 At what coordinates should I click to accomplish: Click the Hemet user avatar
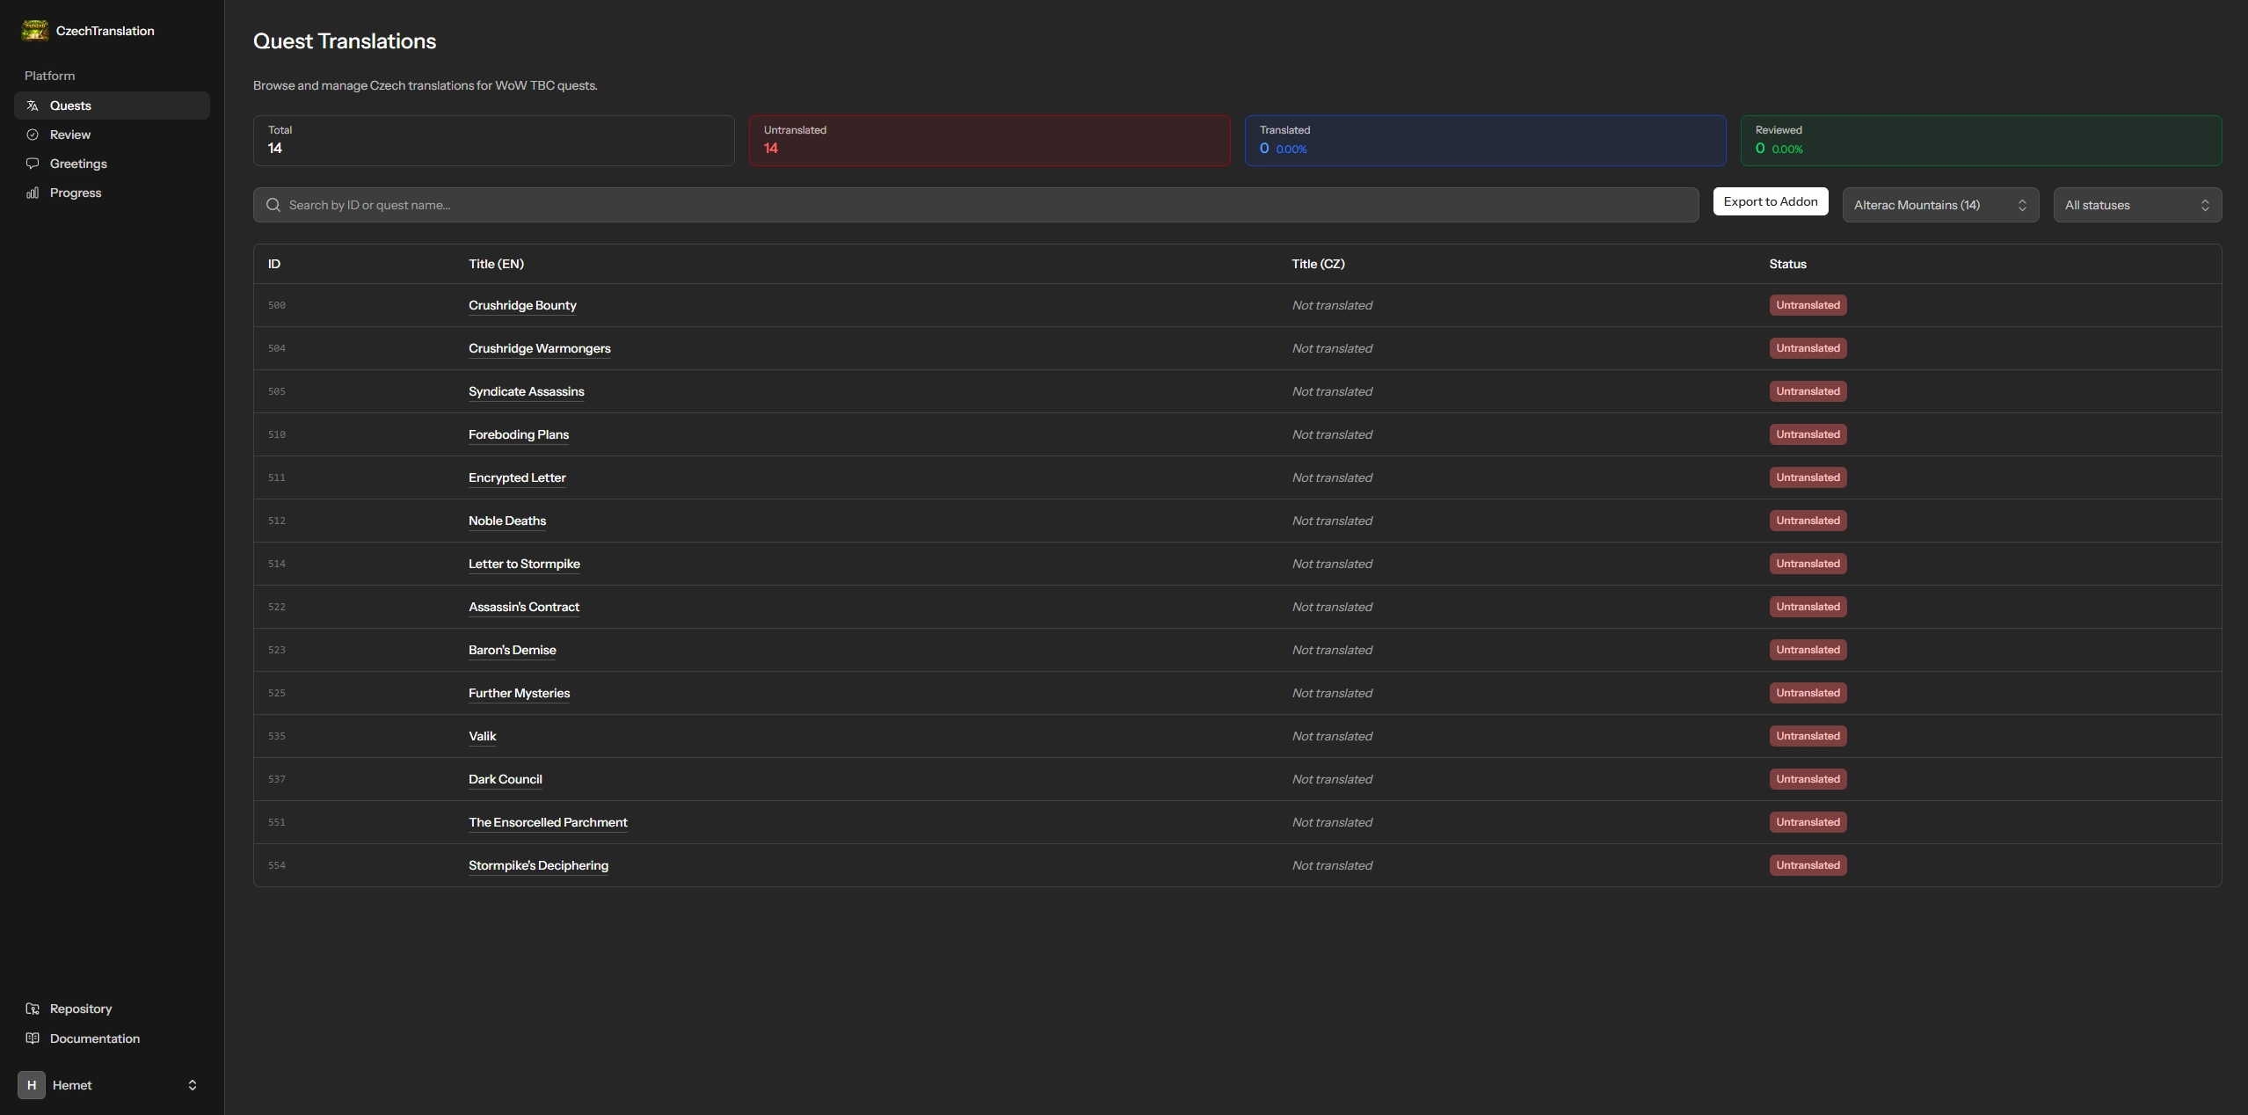pyautogui.click(x=32, y=1085)
